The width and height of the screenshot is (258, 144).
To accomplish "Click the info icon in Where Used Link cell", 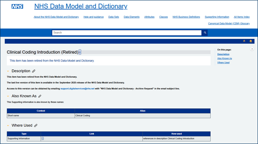I will click(x=43, y=139).
